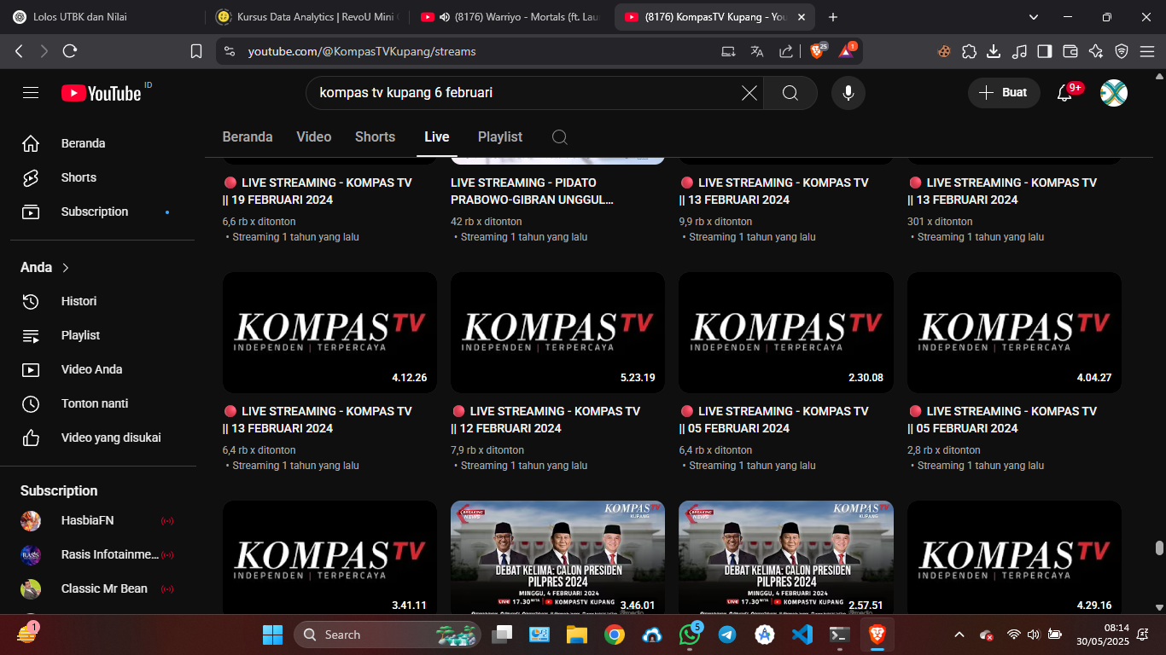Open Brave Leo AI sparkle icon
The width and height of the screenshot is (1166, 655).
tap(1096, 51)
